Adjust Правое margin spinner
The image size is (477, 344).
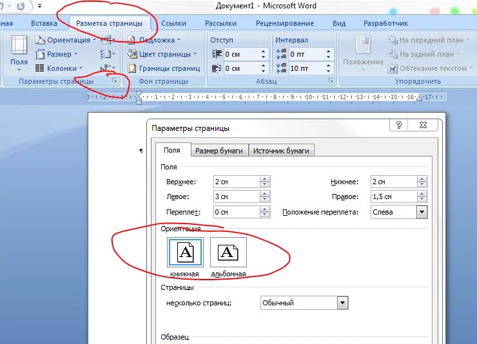pos(422,196)
